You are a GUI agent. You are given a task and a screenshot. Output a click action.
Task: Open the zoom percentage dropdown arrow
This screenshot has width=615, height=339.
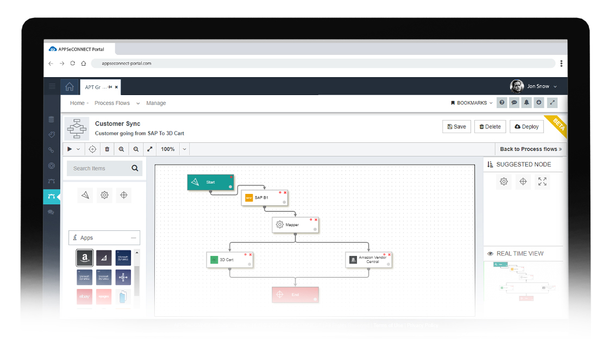tap(184, 149)
